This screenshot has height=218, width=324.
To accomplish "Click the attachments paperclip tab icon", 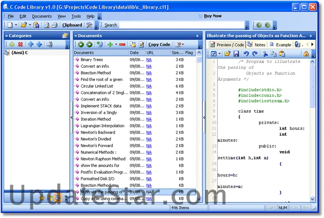I will point(297,44).
